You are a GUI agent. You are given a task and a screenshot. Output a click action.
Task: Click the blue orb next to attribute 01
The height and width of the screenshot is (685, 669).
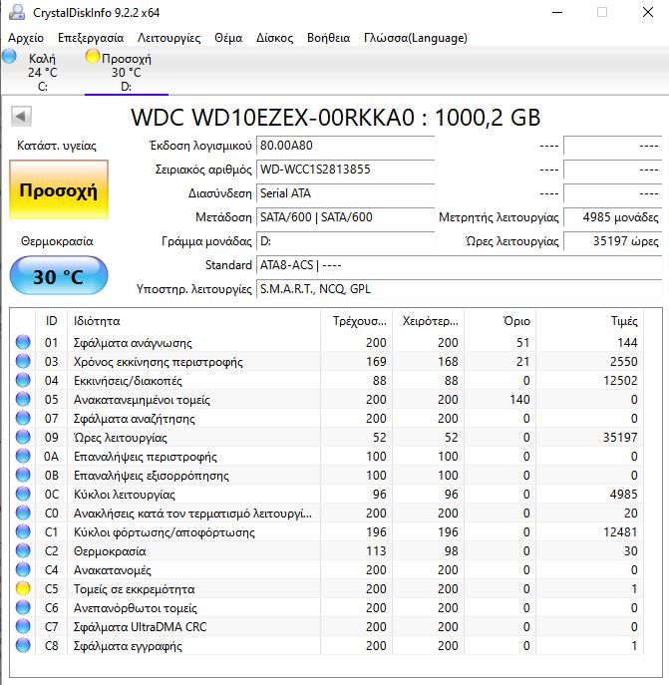23,343
